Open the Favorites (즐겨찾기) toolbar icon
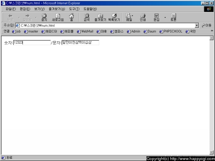The image size is (215, 161). coord(100,17)
